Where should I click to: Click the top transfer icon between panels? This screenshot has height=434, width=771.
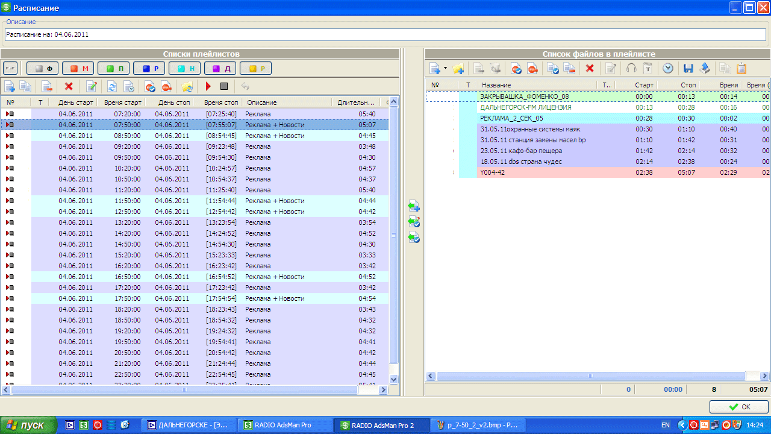pyautogui.click(x=414, y=206)
